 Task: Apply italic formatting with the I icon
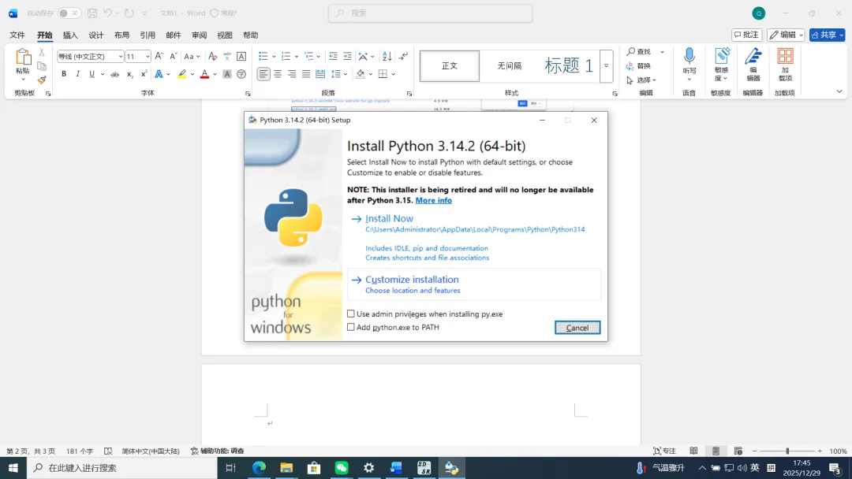(x=77, y=74)
